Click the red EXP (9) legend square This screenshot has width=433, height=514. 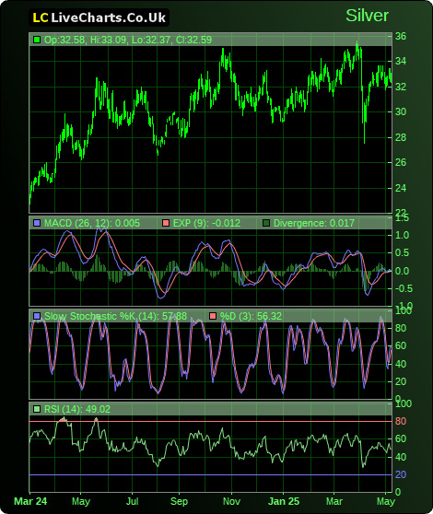166,223
